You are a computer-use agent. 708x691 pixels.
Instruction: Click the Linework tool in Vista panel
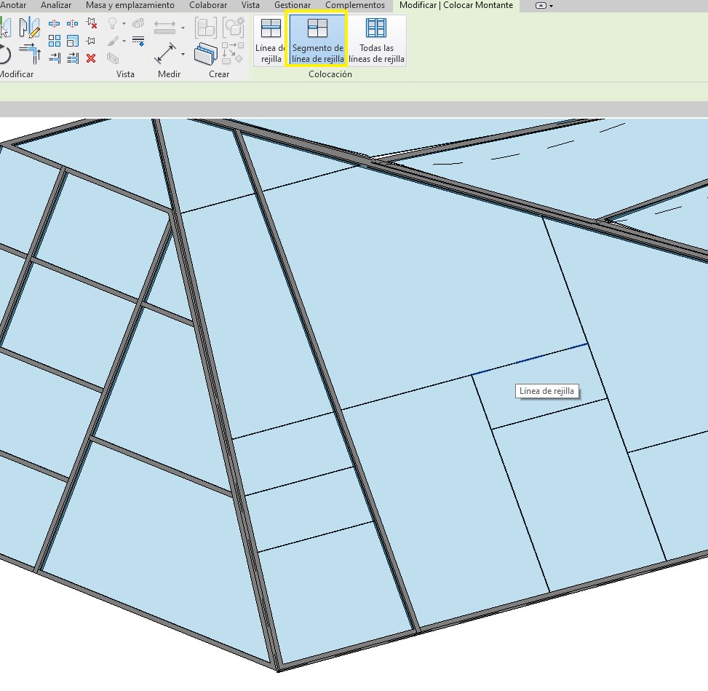138,41
